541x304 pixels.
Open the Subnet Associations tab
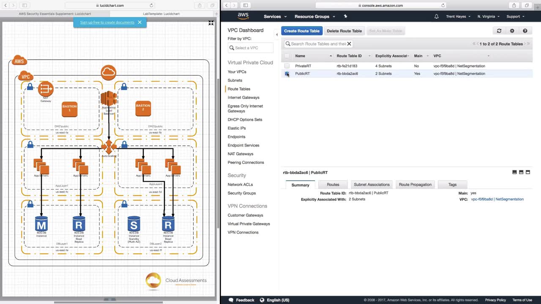coord(372,185)
